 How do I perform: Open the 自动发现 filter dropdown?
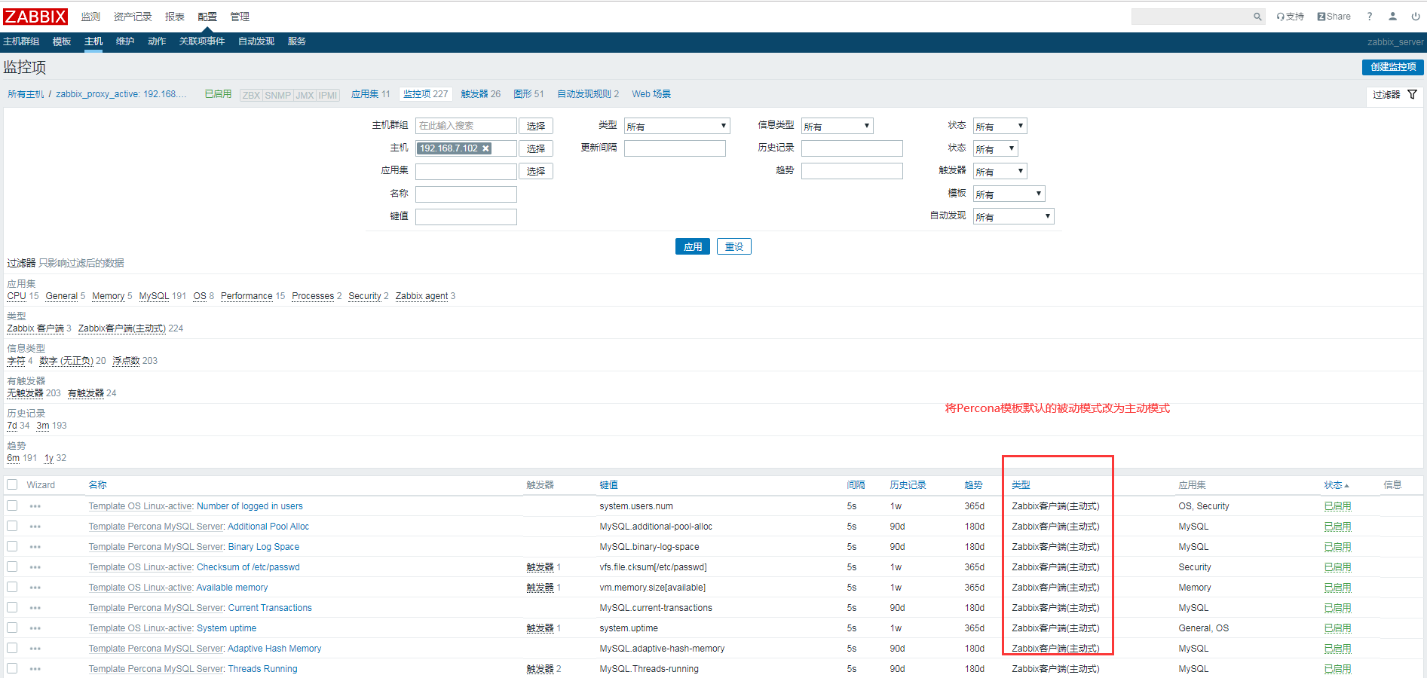[1013, 216]
